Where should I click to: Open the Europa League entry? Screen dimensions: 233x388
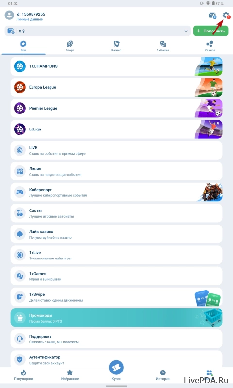(116, 87)
